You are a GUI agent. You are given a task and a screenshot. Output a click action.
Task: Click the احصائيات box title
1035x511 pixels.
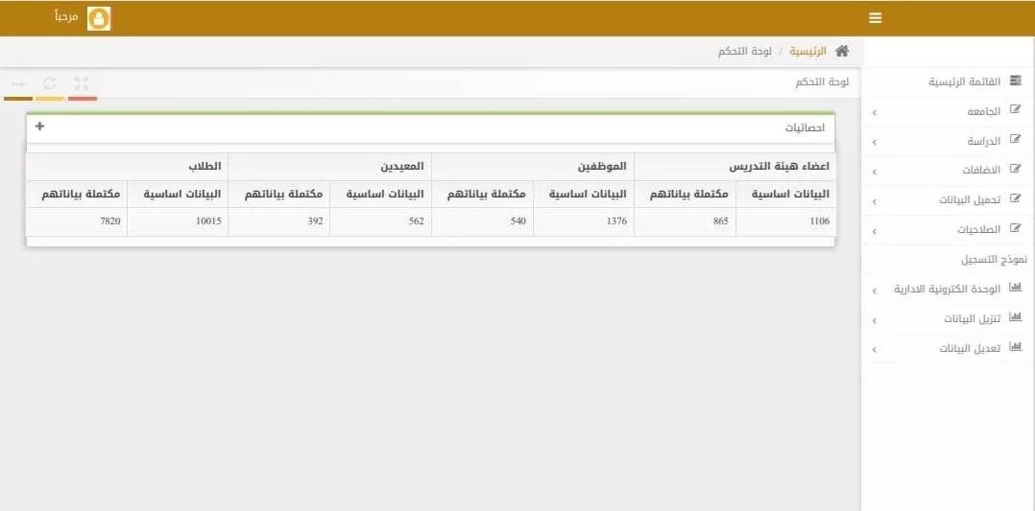tap(805, 128)
